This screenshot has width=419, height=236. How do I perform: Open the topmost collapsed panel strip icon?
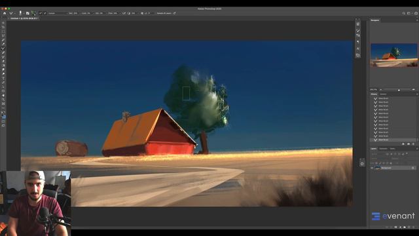[x=358, y=24]
